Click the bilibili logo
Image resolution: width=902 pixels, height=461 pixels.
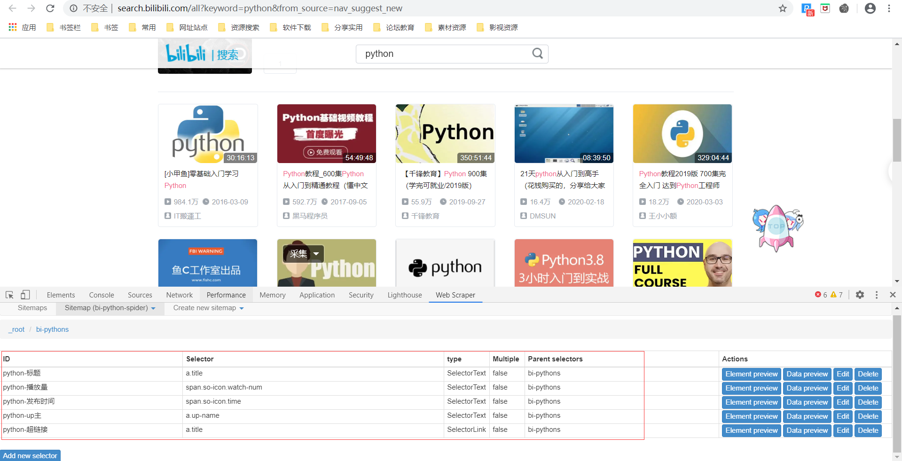pyautogui.click(x=186, y=54)
